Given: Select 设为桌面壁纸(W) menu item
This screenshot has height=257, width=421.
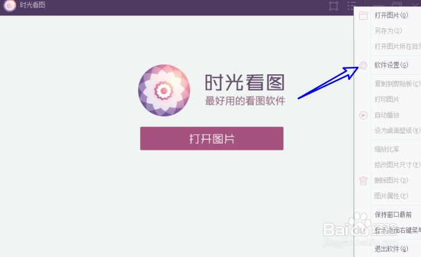Looking at the screenshot, I should (x=397, y=131).
